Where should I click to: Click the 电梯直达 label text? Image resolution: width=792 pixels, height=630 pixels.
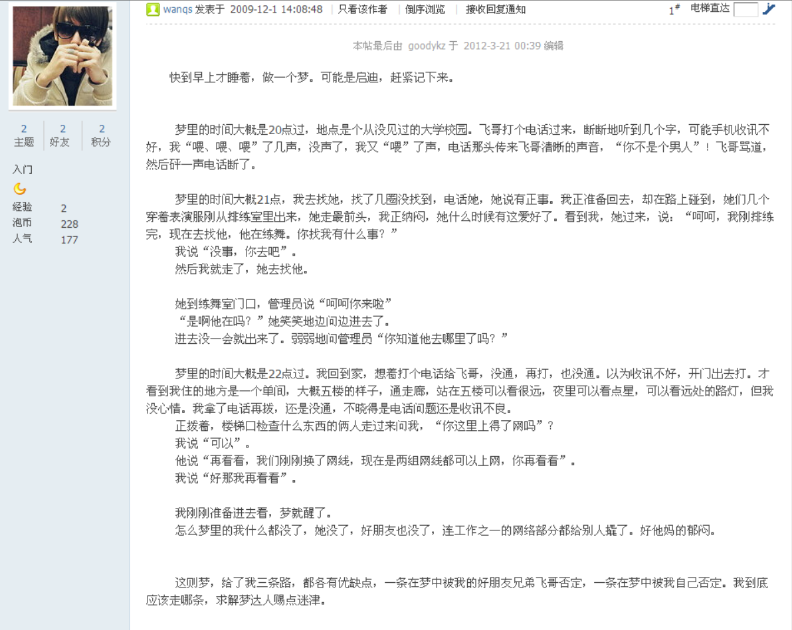coord(710,8)
